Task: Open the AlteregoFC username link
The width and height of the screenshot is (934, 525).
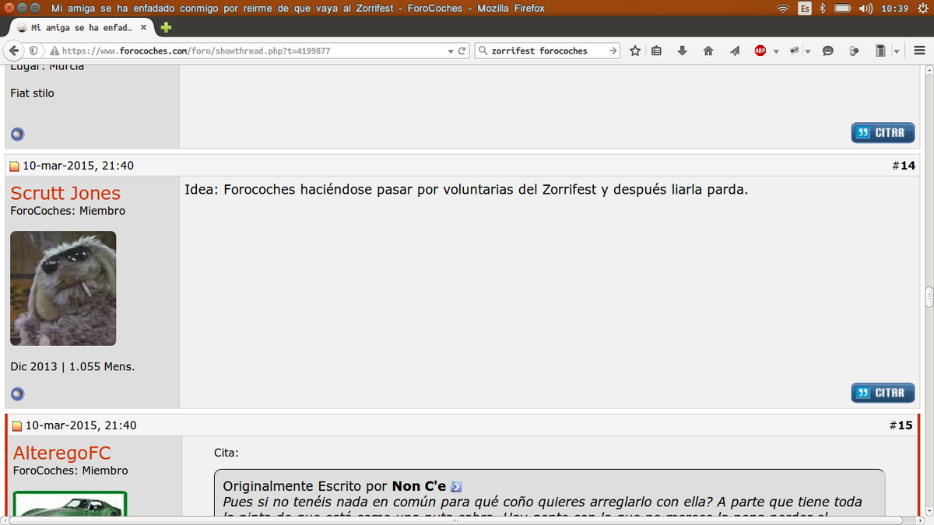Action: [62, 453]
